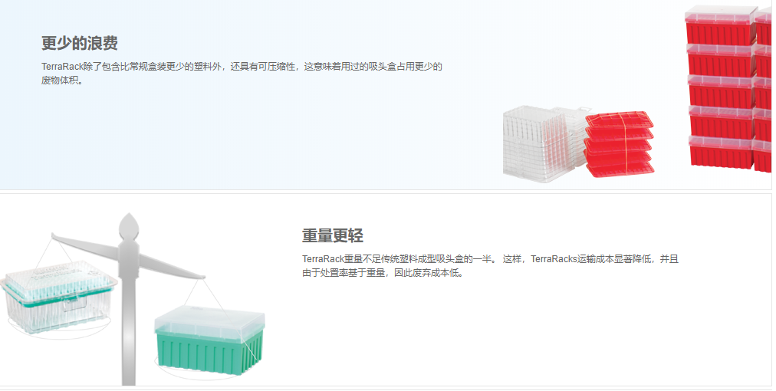Click the TerraRack weight description paragraph
Image resolution: width=776 pixels, height=391 pixels.
(490, 266)
